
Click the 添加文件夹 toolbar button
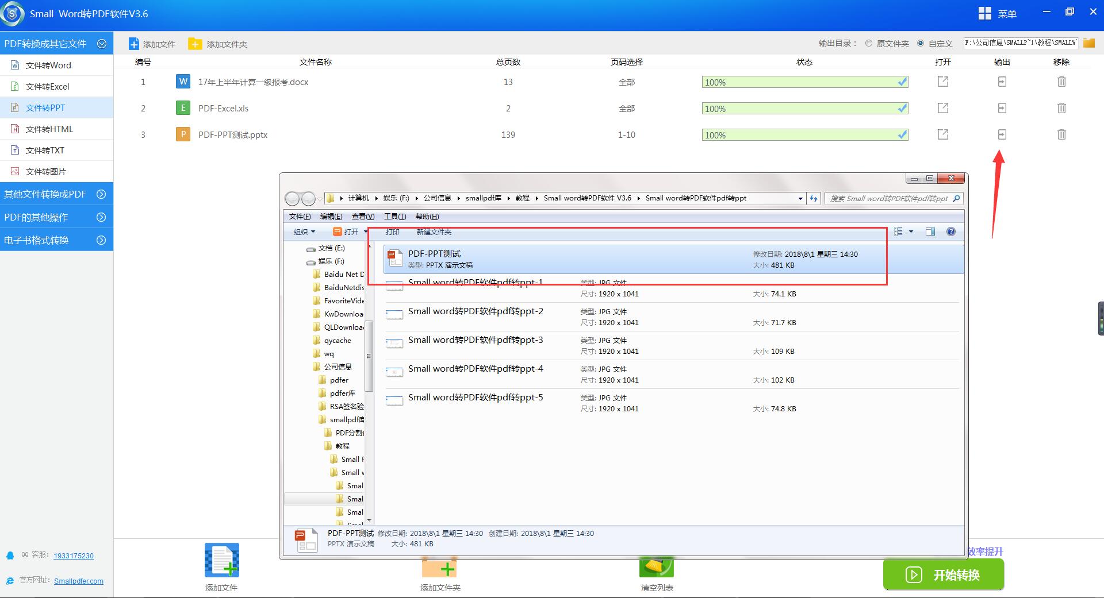(218, 44)
